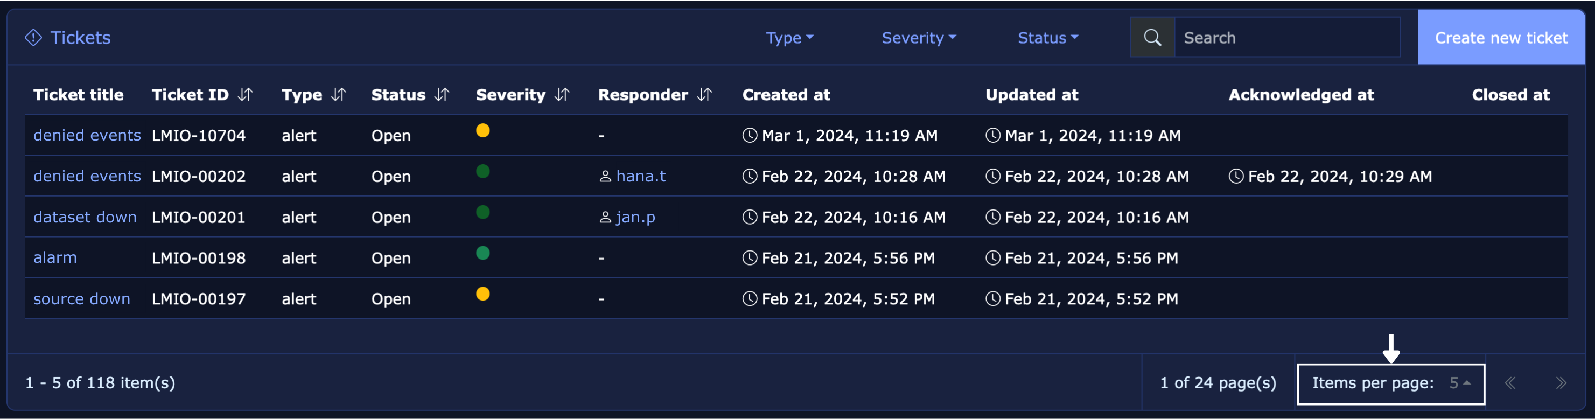
Task: Sort tickets by Type column arrows
Action: (339, 95)
